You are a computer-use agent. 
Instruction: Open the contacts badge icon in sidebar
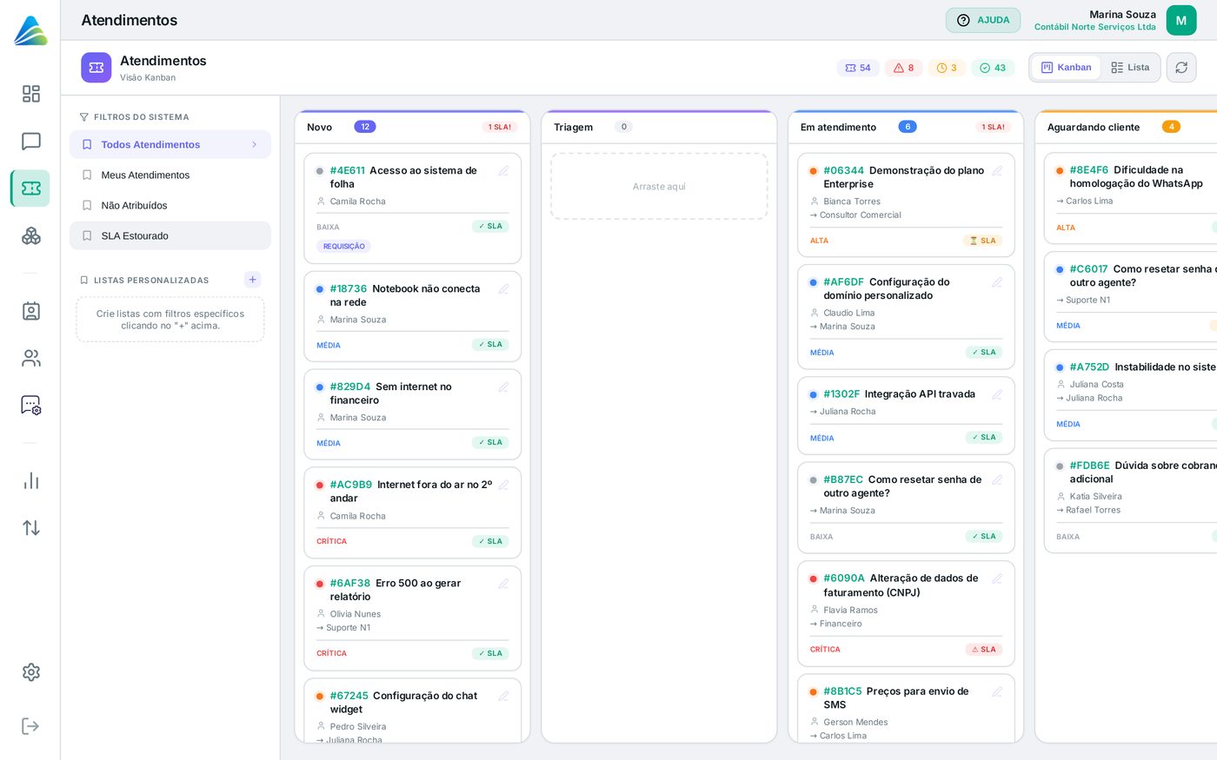[31, 311]
